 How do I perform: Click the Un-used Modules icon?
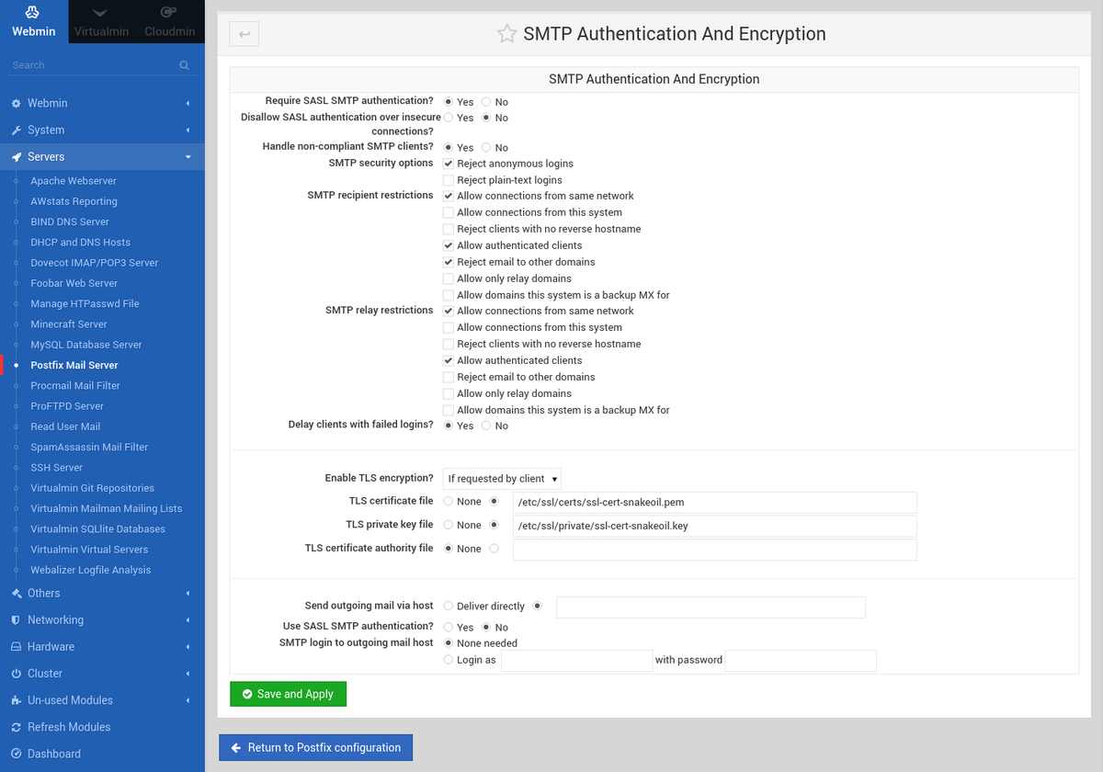pos(17,700)
